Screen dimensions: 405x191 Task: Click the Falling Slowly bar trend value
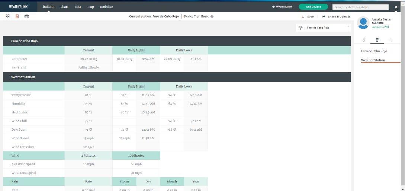pos(89,67)
